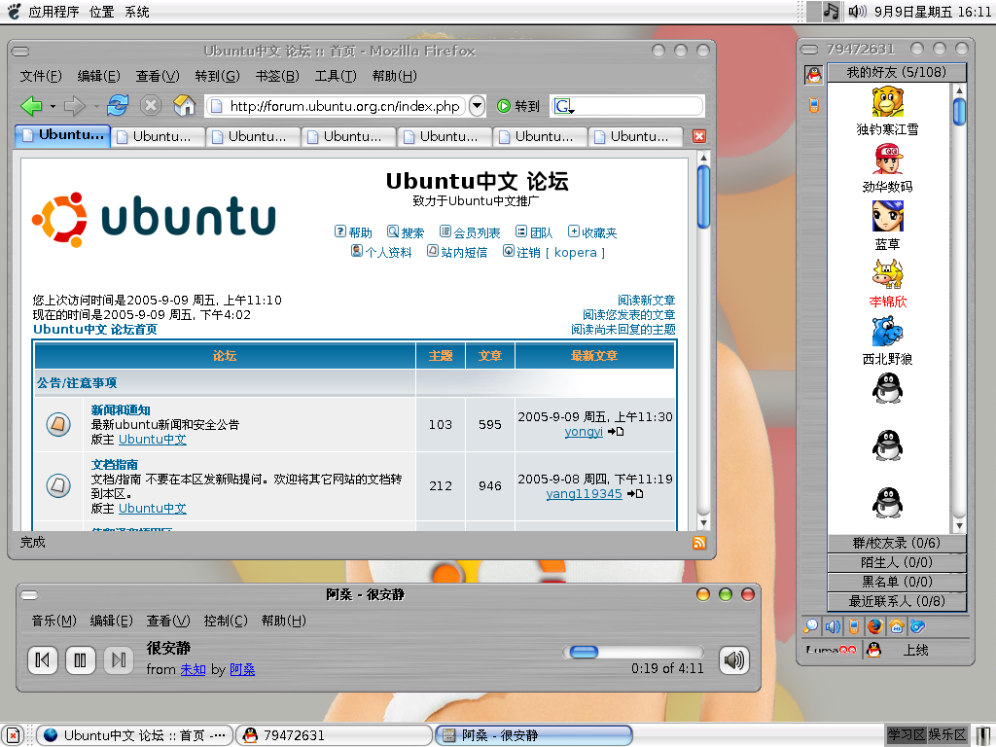The width and height of the screenshot is (996, 747).
Task: Open the forum icon for 文档指南
Action: click(58, 486)
